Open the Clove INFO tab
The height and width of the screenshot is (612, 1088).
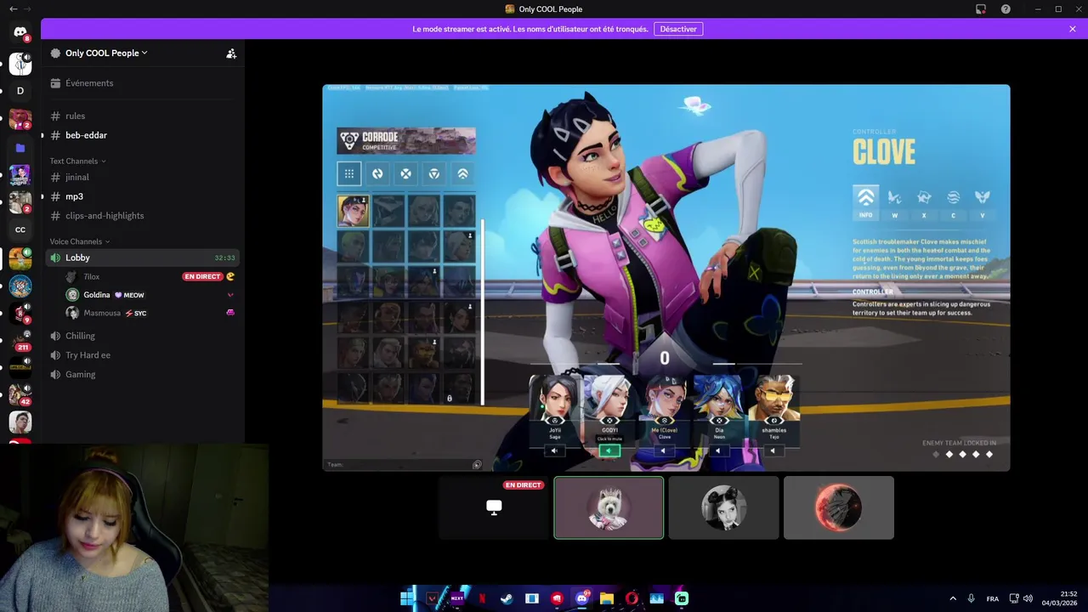[865, 202]
